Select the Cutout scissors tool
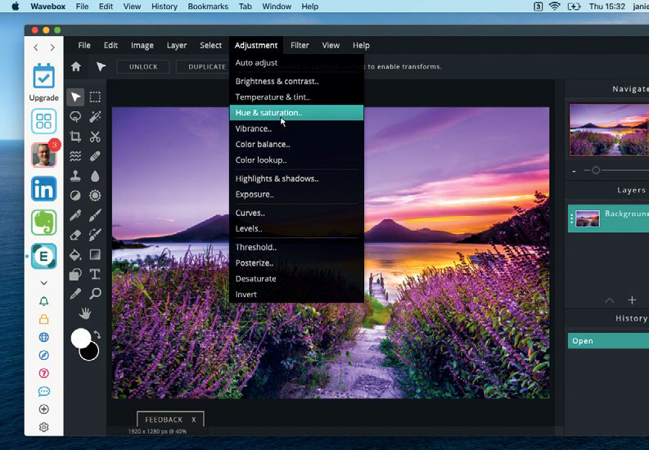The width and height of the screenshot is (649, 450). (95, 137)
